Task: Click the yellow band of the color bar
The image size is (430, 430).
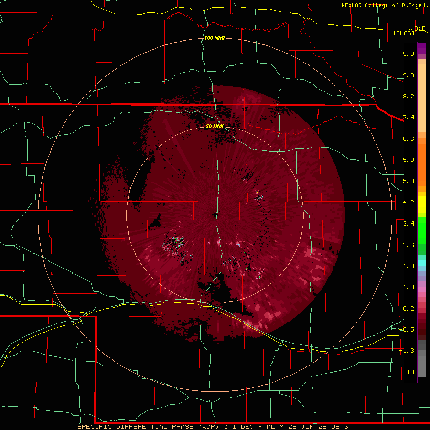Action: [422, 204]
